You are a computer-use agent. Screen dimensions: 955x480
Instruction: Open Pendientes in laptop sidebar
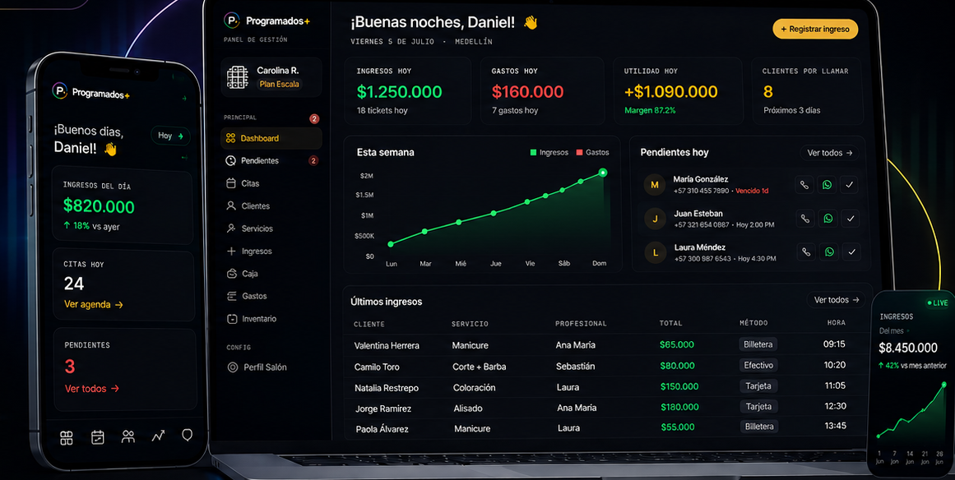click(x=271, y=160)
